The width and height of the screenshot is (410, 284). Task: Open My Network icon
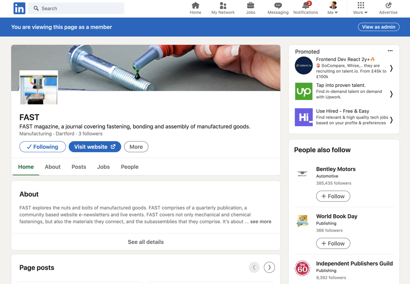[223, 5]
